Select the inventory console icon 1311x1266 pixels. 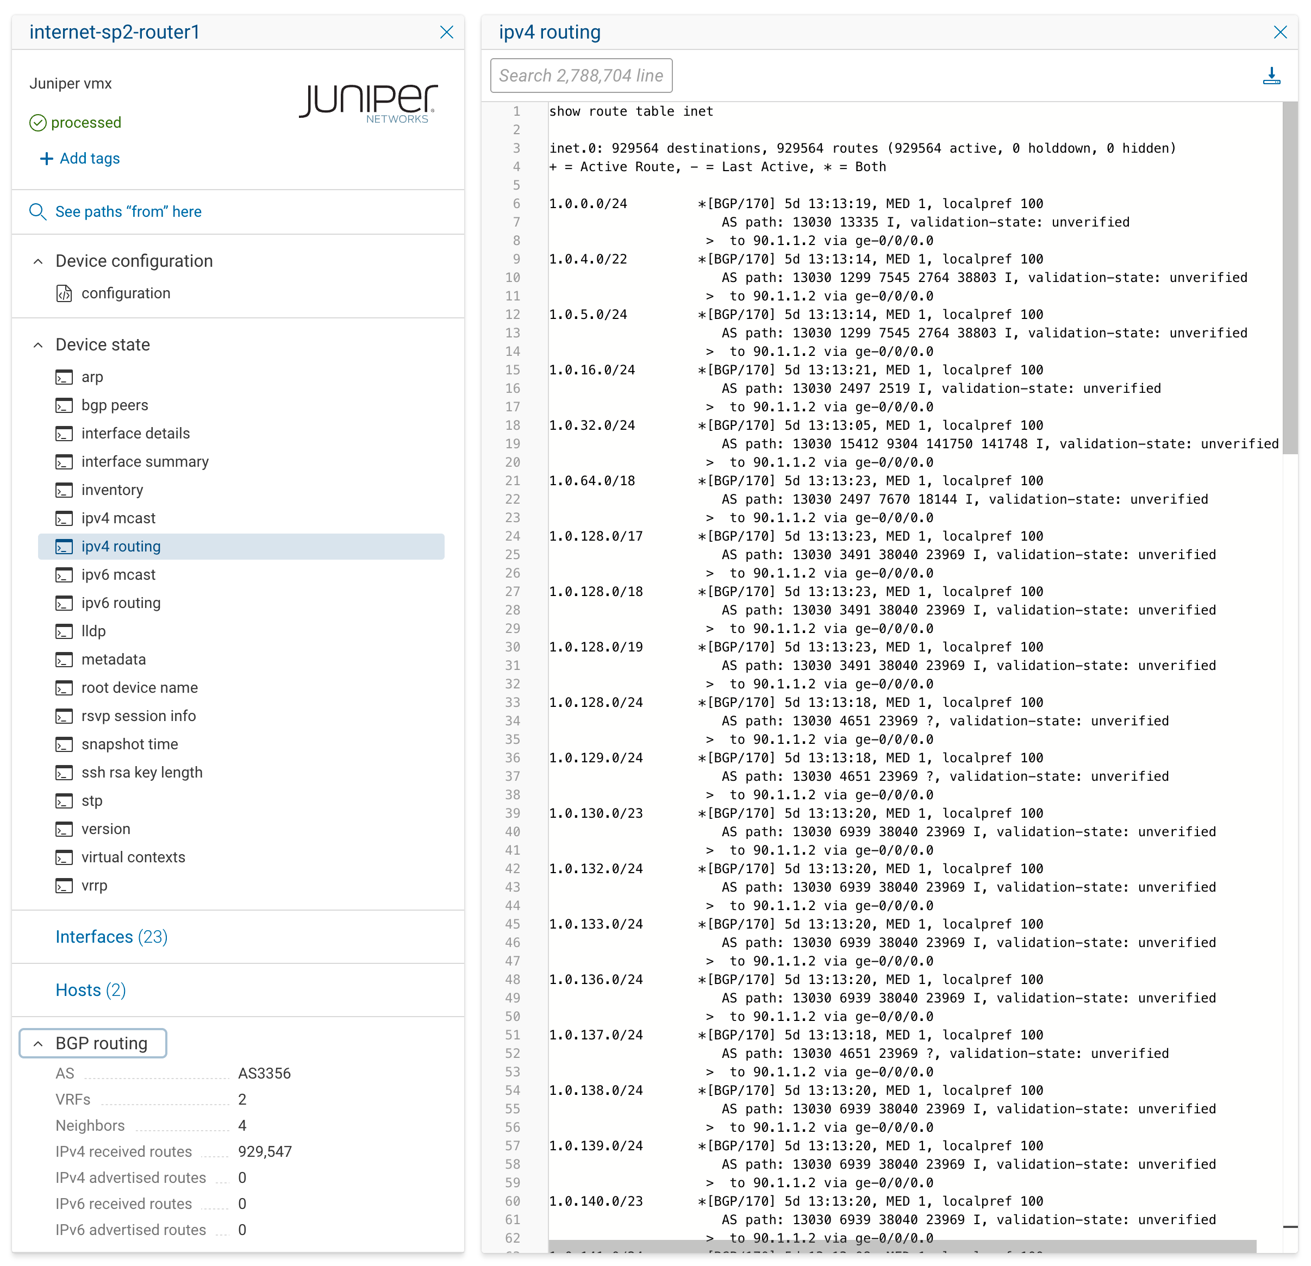64,490
